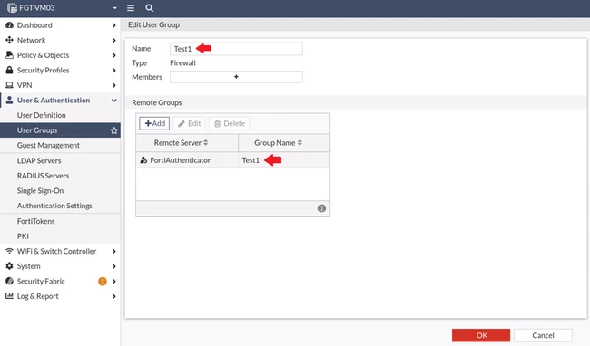Click the FGT-VM03 device icon
Screen dimensions: 590x346
click(12, 8)
